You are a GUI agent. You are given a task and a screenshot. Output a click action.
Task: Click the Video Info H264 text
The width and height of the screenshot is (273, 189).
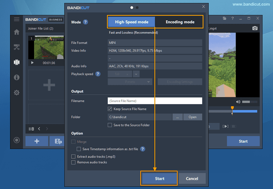coord(135,51)
